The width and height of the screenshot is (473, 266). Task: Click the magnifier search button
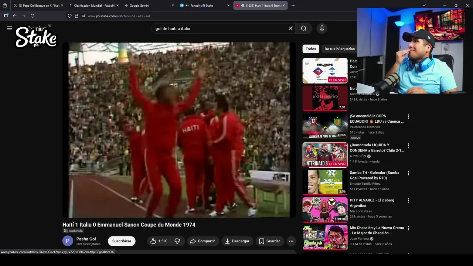pyautogui.click(x=304, y=28)
